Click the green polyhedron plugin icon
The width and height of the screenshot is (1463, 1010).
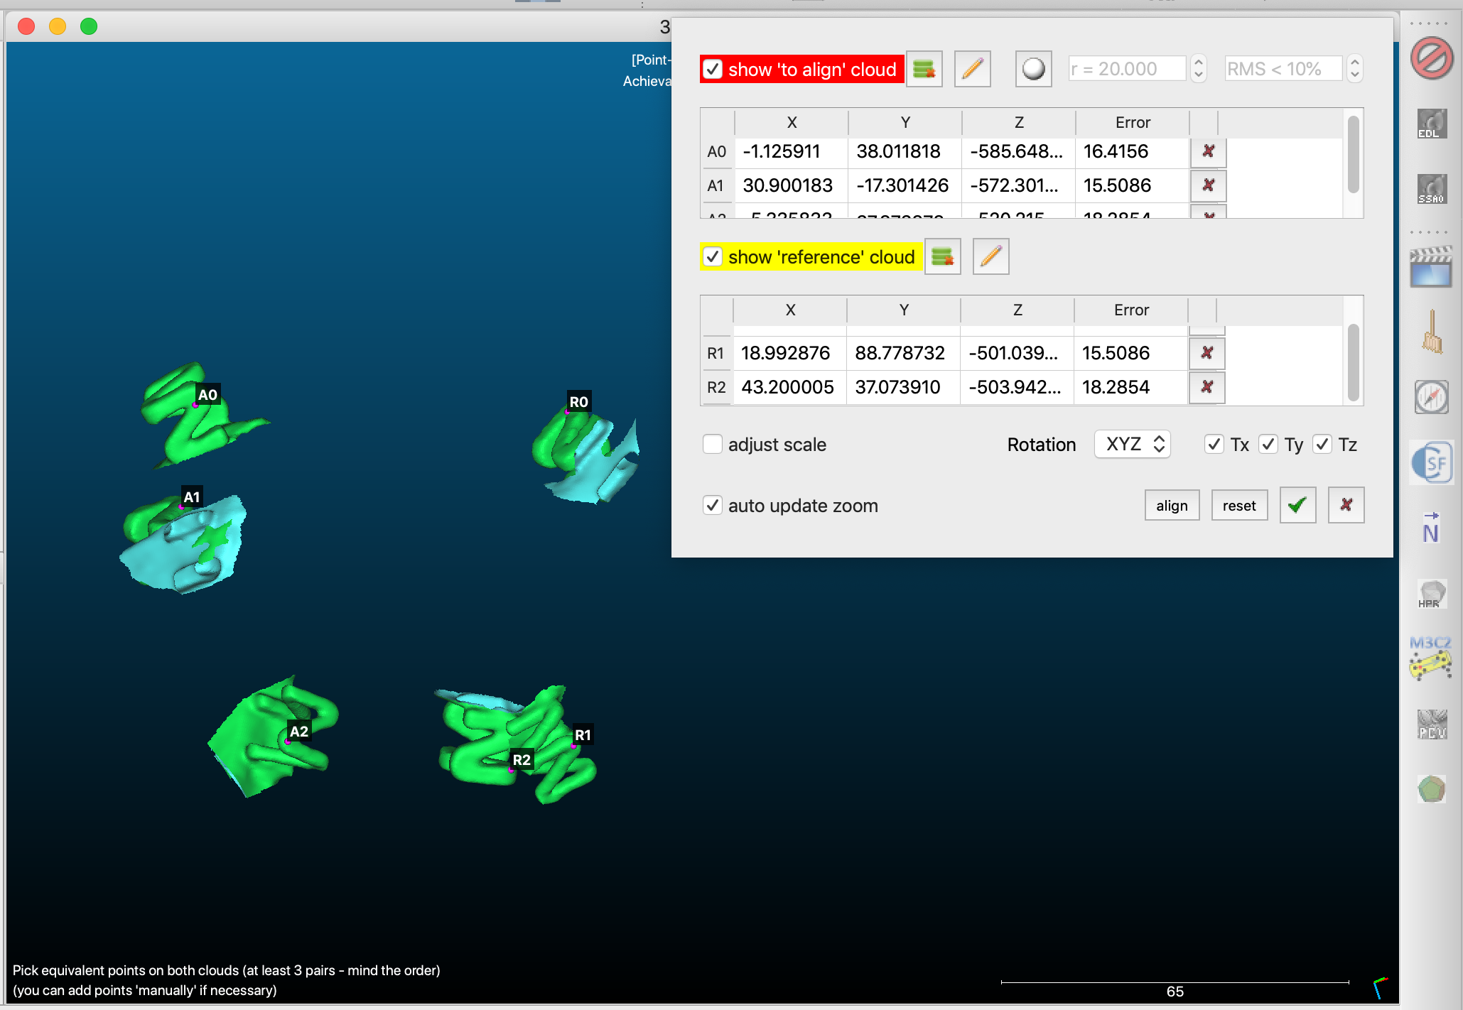coord(1432,789)
